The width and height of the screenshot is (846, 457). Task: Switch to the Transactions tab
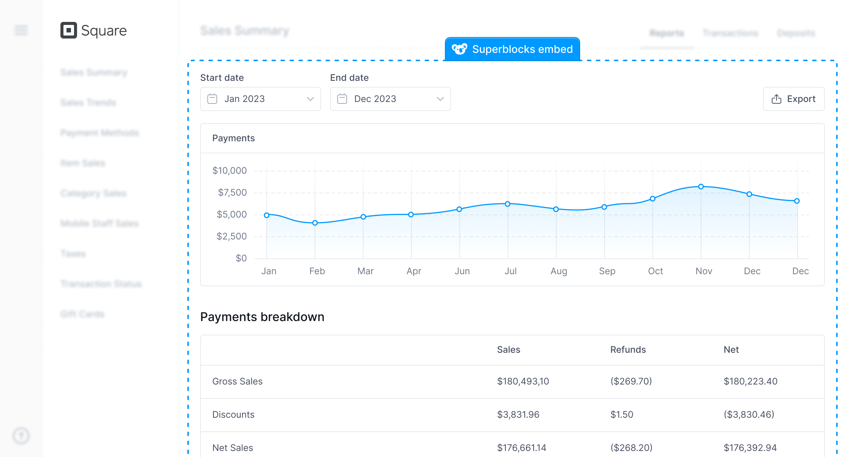730,33
